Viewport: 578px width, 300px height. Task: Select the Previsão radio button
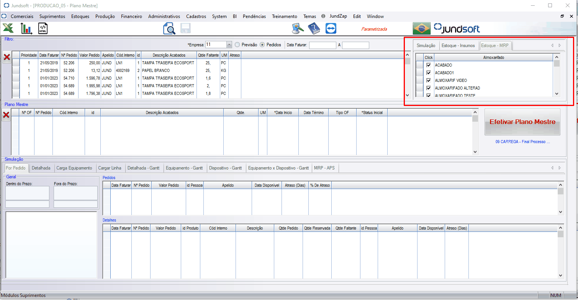pos(237,44)
